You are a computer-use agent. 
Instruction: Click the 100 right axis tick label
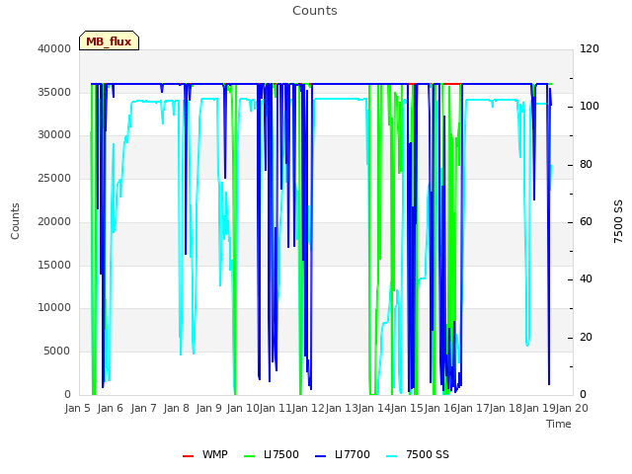tap(590, 107)
